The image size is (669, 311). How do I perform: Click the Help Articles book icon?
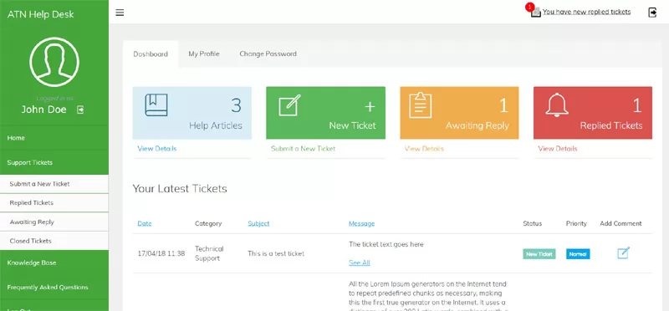(156, 105)
